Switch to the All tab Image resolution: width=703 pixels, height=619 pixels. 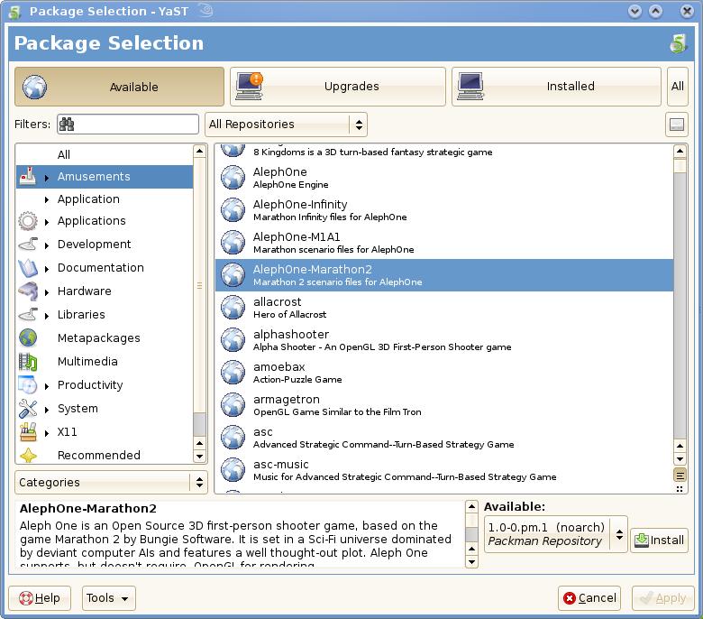pyautogui.click(x=678, y=87)
